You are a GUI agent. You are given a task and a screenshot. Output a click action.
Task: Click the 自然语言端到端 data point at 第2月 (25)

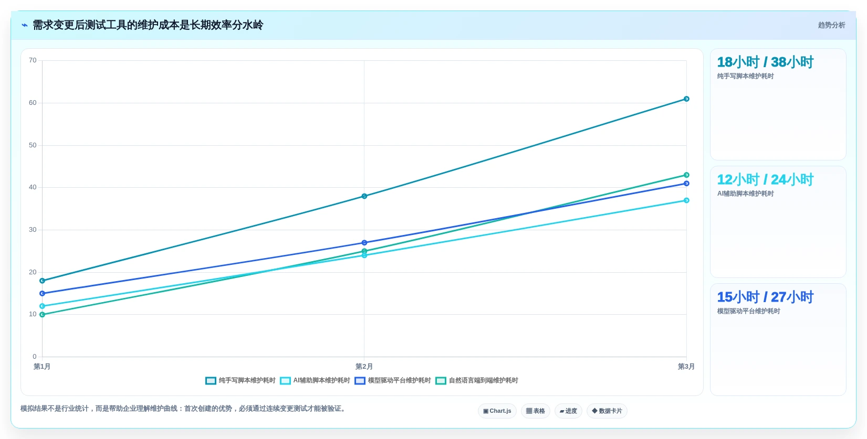pyautogui.click(x=364, y=251)
